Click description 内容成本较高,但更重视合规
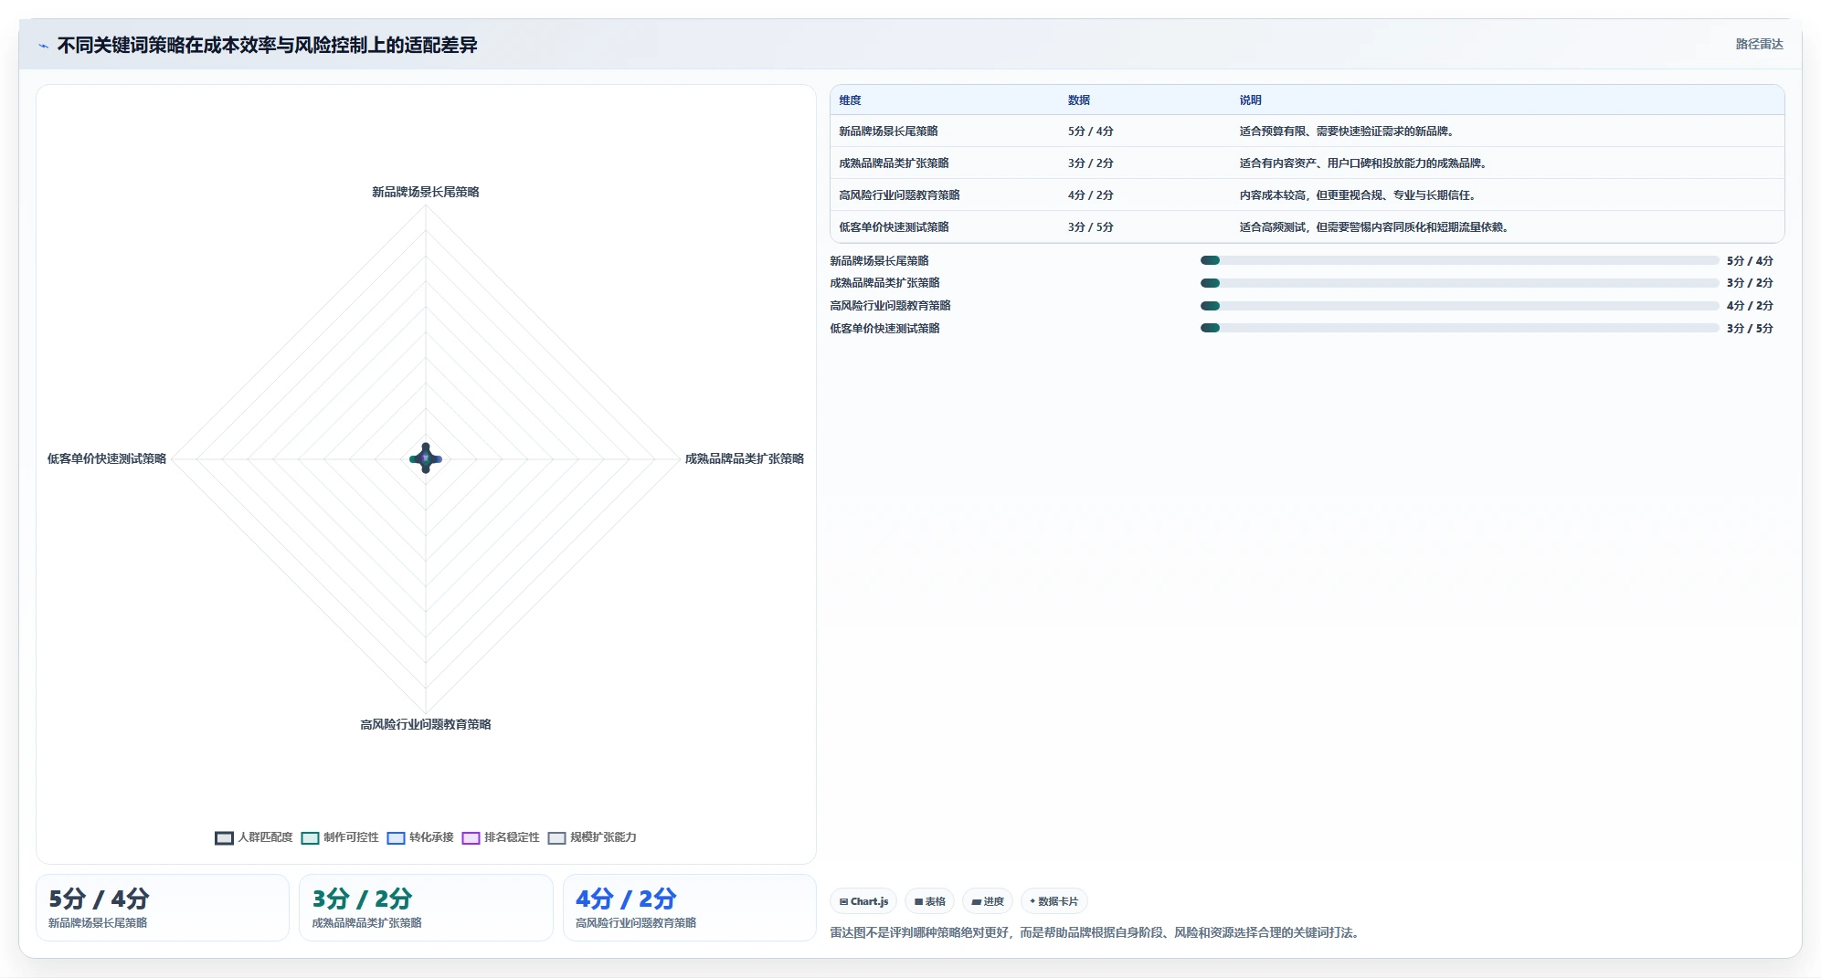 coord(1357,195)
